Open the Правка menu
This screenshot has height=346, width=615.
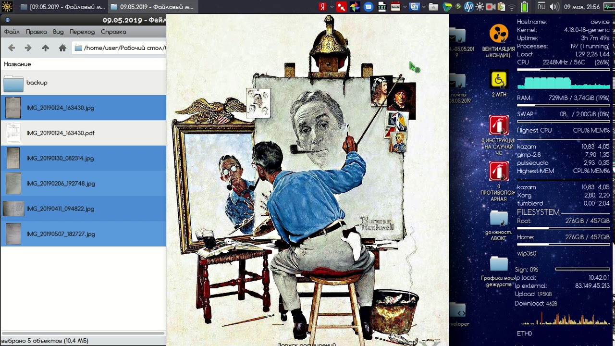click(37, 32)
